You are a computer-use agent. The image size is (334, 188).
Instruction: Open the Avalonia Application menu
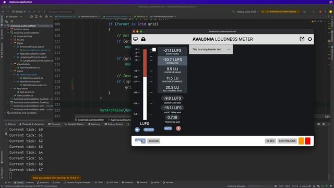tap(21, 2)
